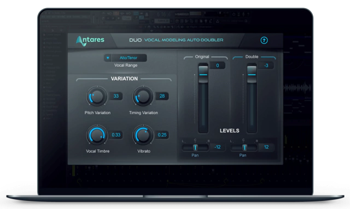This screenshot has height=209, width=350.
Task: Click the Timing Variation value 28
Action: pyautogui.click(x=162, y=96)
